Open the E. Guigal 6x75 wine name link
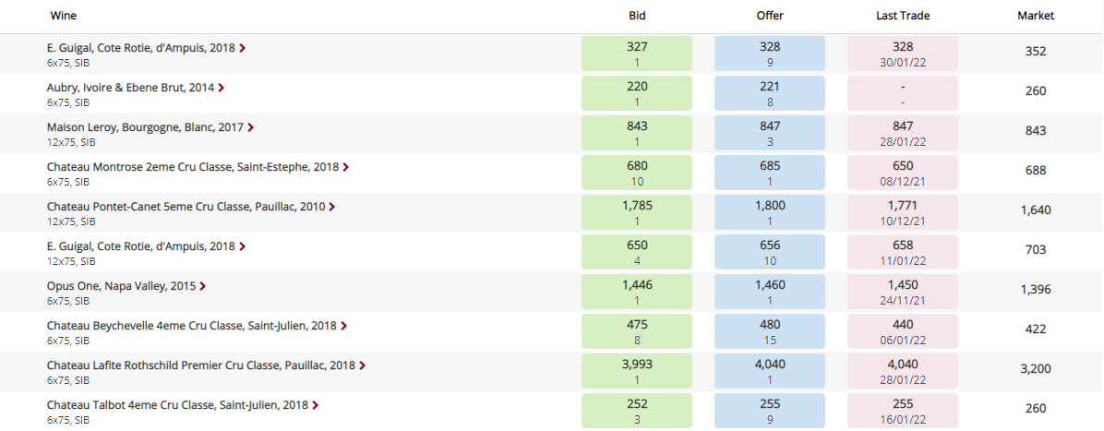 141,48
